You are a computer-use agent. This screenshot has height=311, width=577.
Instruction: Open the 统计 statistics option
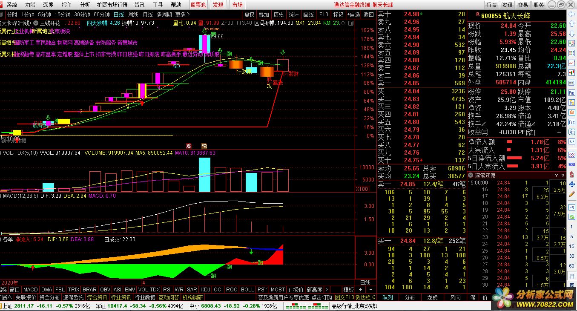[x=293, y=14]
